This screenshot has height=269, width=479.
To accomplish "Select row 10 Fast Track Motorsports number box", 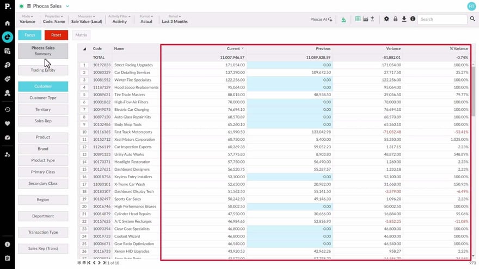I will [x=84, y=132].
